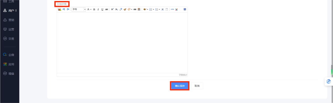333x103 pixels.
Task: Click the redo arrow in editor toolbar
Action: coord(68,9)
